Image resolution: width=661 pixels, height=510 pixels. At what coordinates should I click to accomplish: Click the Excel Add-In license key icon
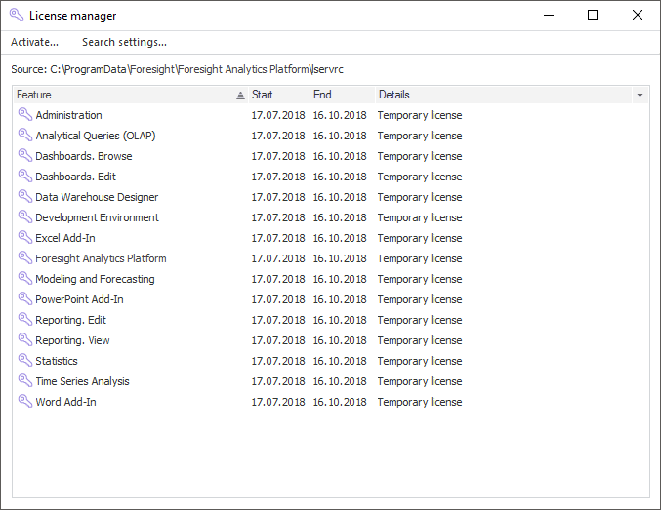coord(24,238)
